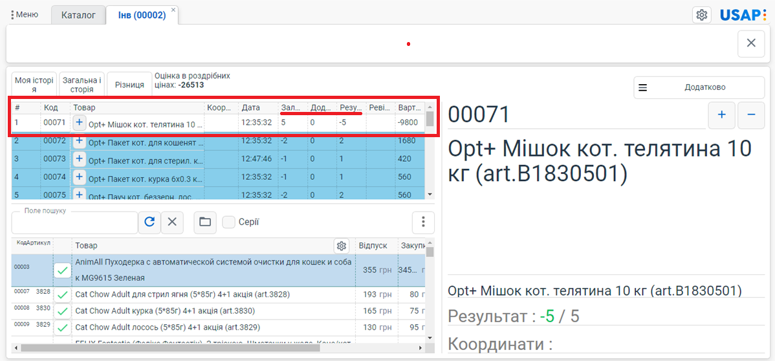This screenshot has height=361, width=775.
Task: Toggle checkmark for Cat Chow курка row
Action: (x=62, y=312)
